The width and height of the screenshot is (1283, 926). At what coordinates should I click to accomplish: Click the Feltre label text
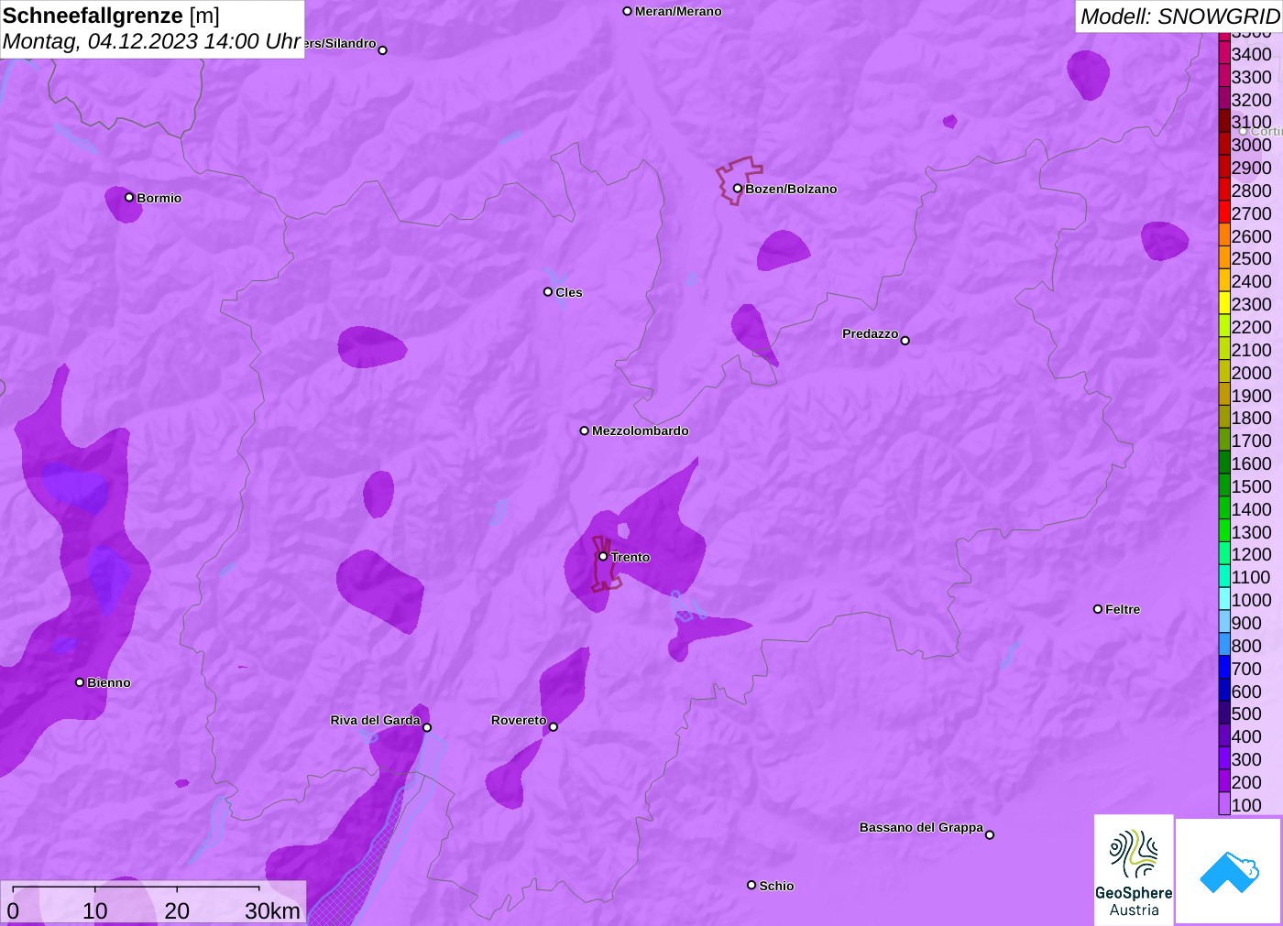[1123, 609]
